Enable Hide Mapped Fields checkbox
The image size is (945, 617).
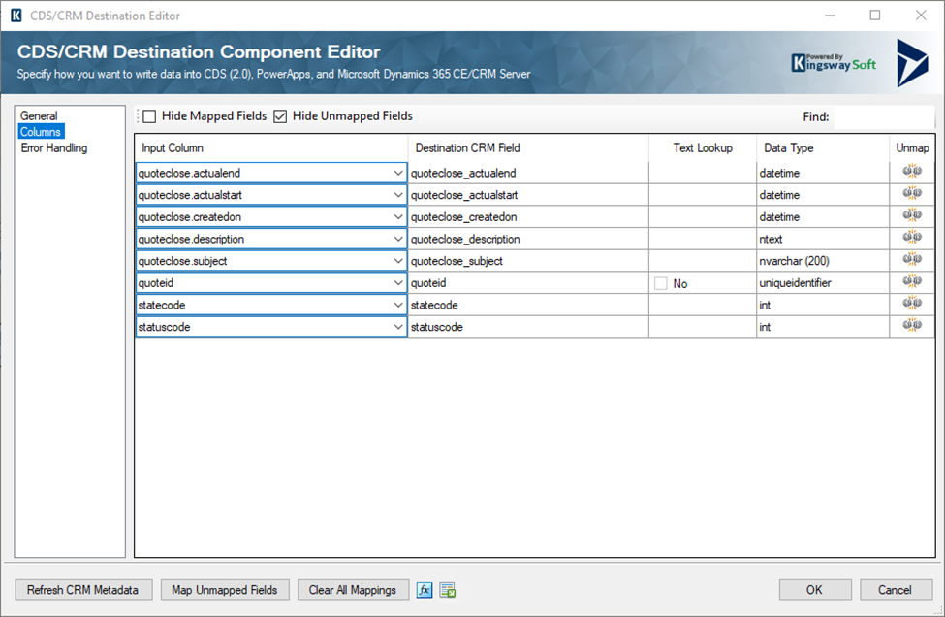(150, 116)
